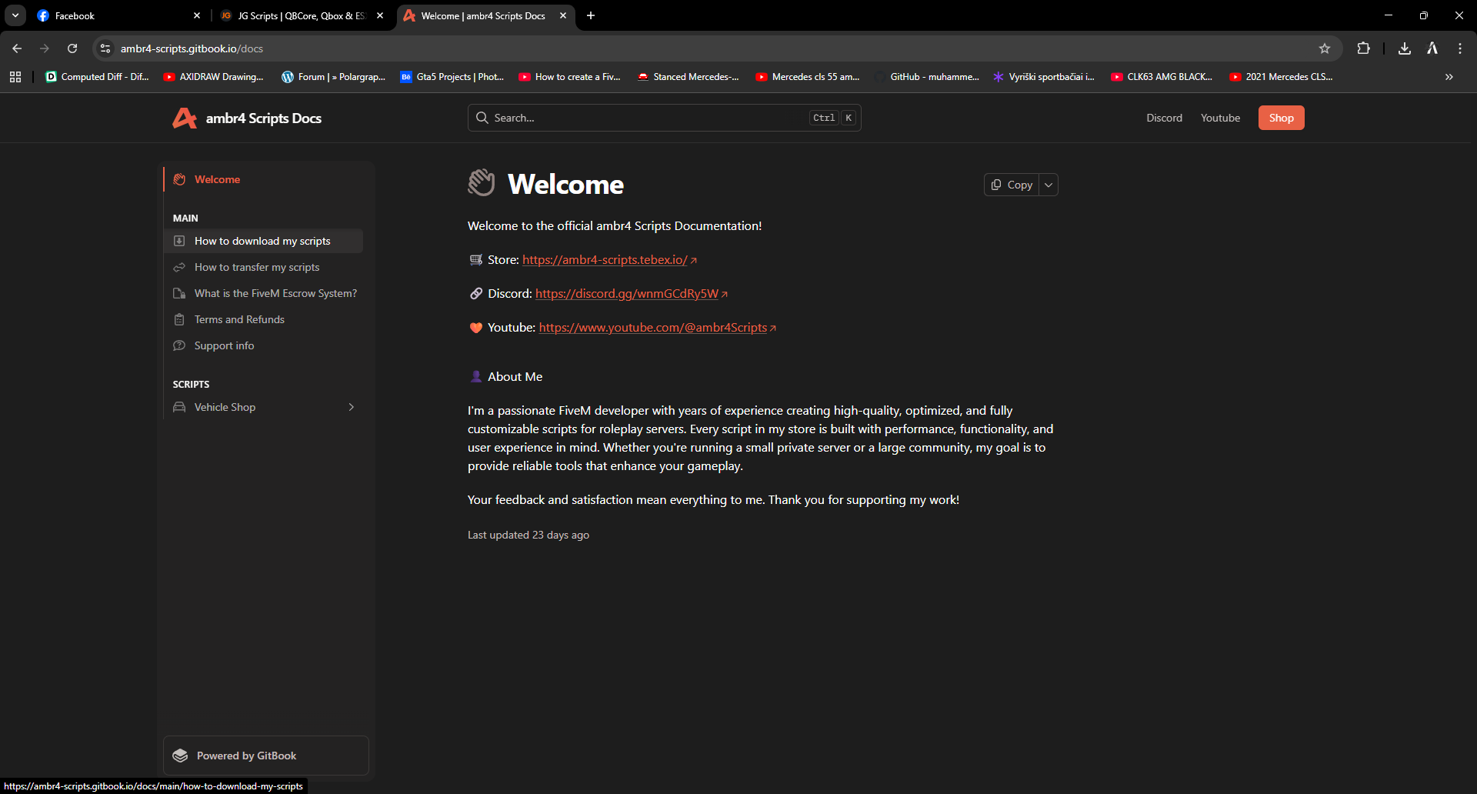Open the browser downloads icon

[1405, 48]
